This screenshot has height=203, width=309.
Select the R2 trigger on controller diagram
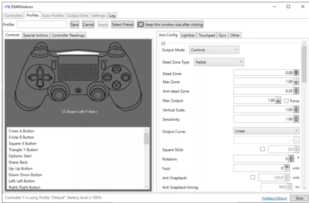116,46
